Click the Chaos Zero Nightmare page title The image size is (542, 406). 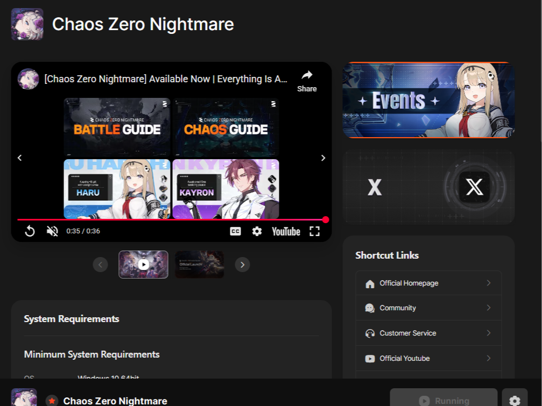click(x=143, y=24)
